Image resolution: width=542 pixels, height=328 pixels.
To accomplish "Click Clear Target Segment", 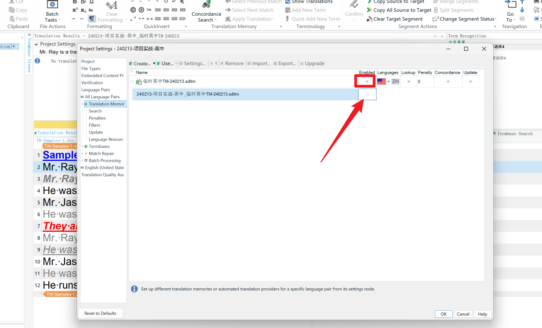I will tap(395, 19).
